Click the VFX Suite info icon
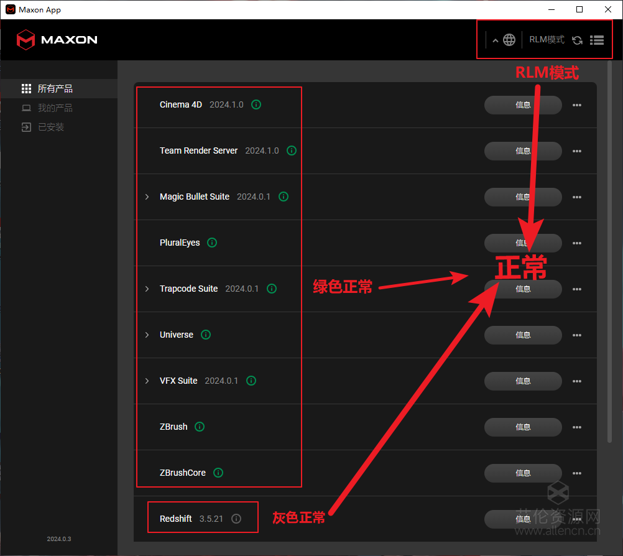 [x=251, y=381]
